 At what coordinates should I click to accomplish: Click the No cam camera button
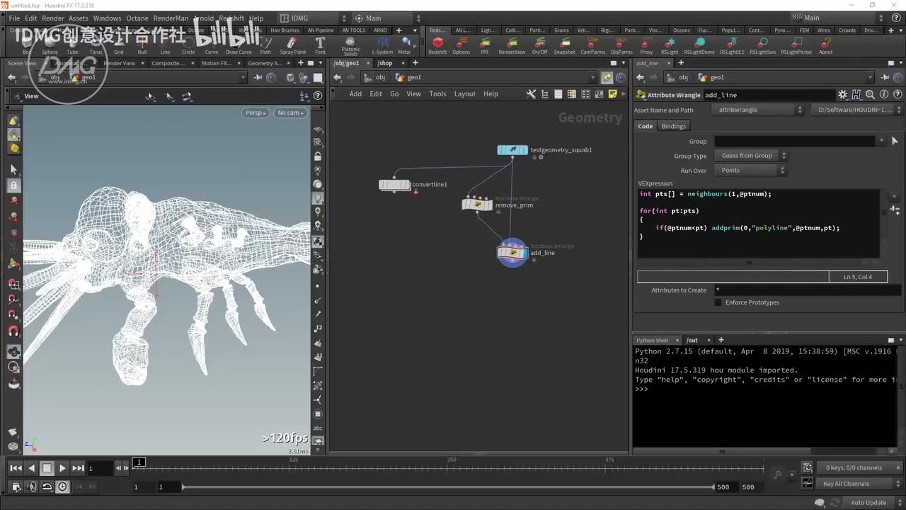[x=290, y=113]
